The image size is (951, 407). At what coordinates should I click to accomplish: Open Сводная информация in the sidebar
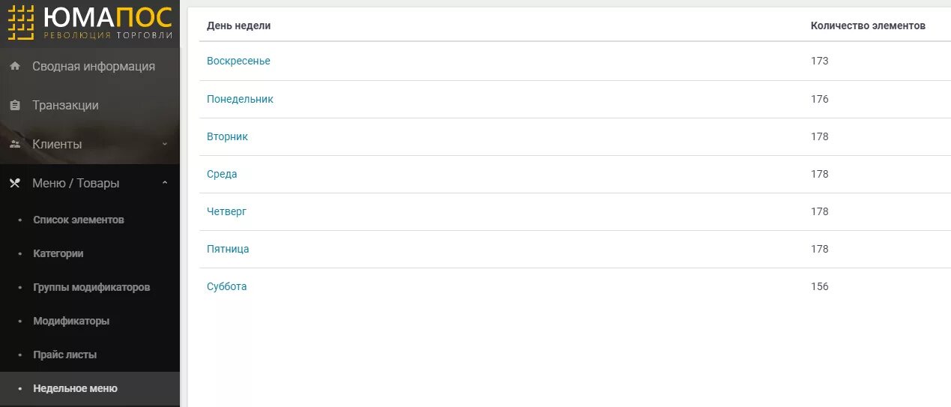pos(93,67)
